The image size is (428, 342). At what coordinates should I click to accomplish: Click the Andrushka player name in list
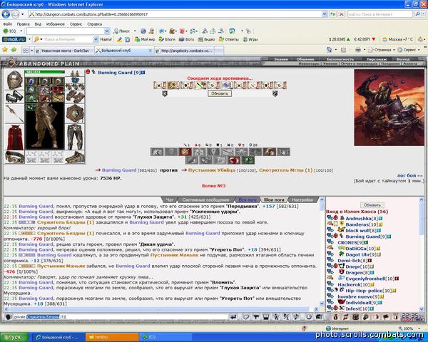pos(359,219)
